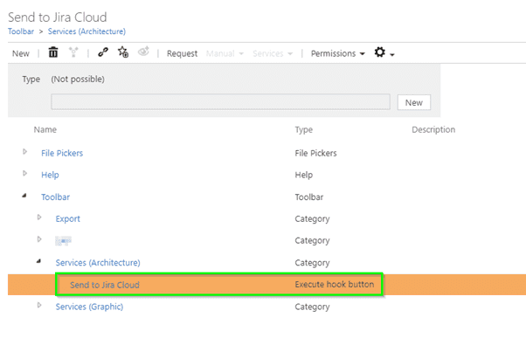Open the Services (Graphic) link

click(89, 307)
